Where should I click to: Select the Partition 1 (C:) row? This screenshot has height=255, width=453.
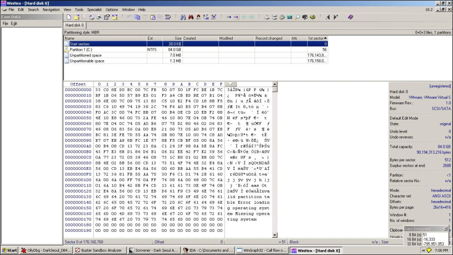196,50
